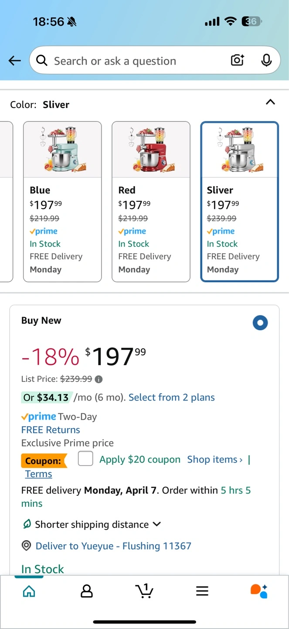Select the Red color option

[x=151, y=202]
